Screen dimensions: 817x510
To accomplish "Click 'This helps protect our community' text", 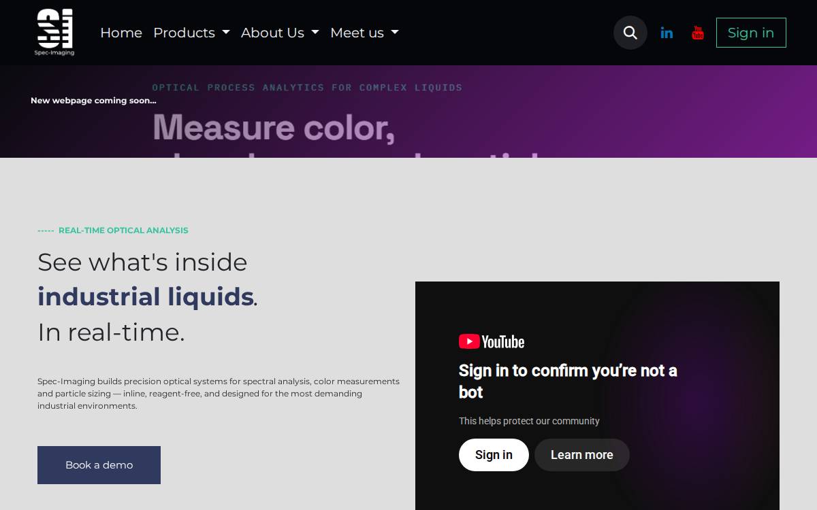I will coord(529,421).
